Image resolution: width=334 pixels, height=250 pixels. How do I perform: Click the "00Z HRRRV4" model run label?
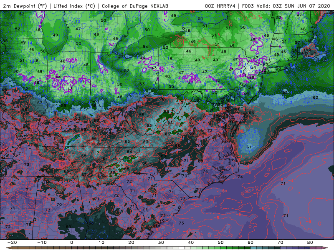click(220, 6)
